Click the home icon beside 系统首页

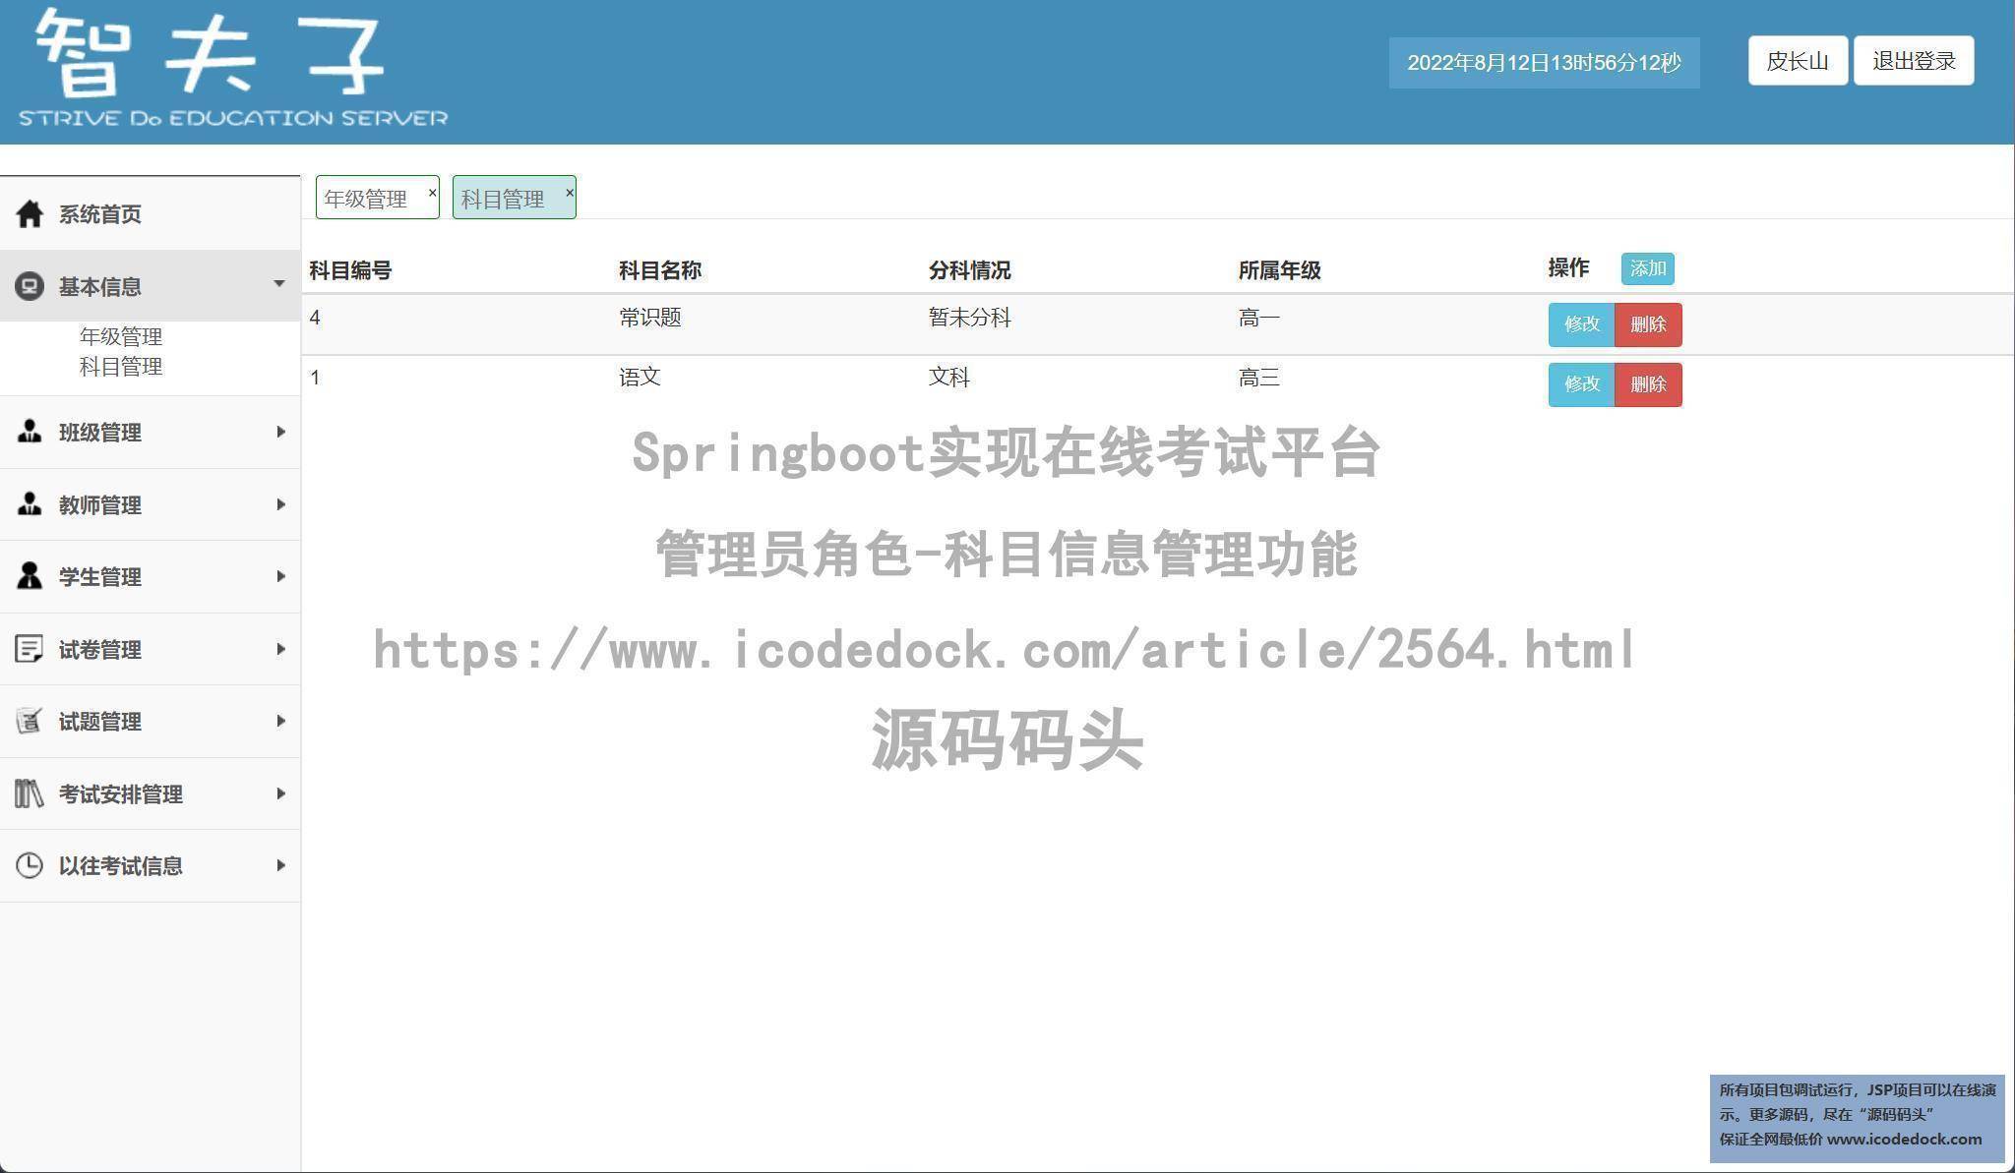click(30, 213)
